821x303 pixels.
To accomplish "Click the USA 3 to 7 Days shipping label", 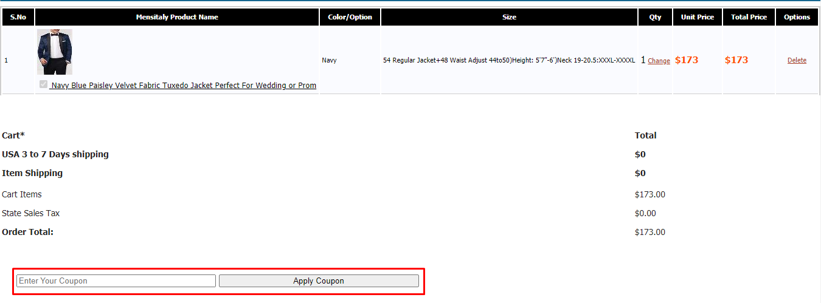I will 55,154.
